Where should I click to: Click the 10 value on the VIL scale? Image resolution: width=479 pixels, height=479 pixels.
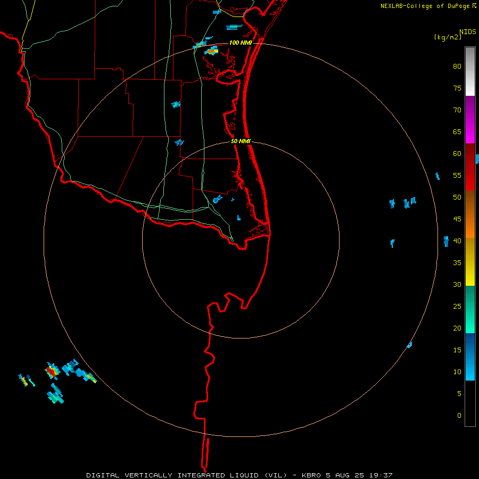(457, 372)
